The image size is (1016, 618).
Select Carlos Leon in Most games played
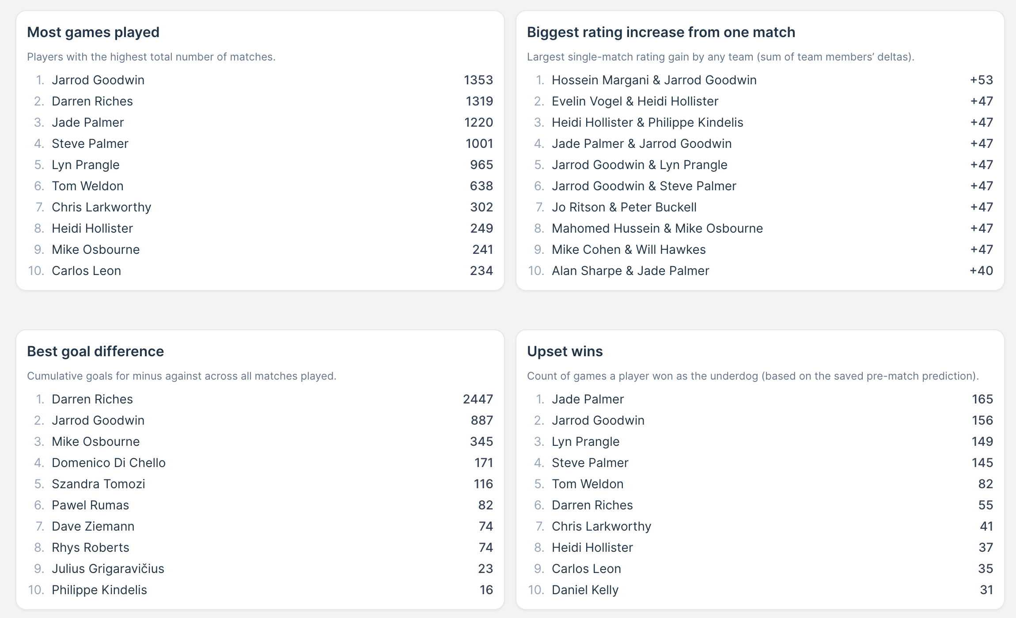coord(86,271)
